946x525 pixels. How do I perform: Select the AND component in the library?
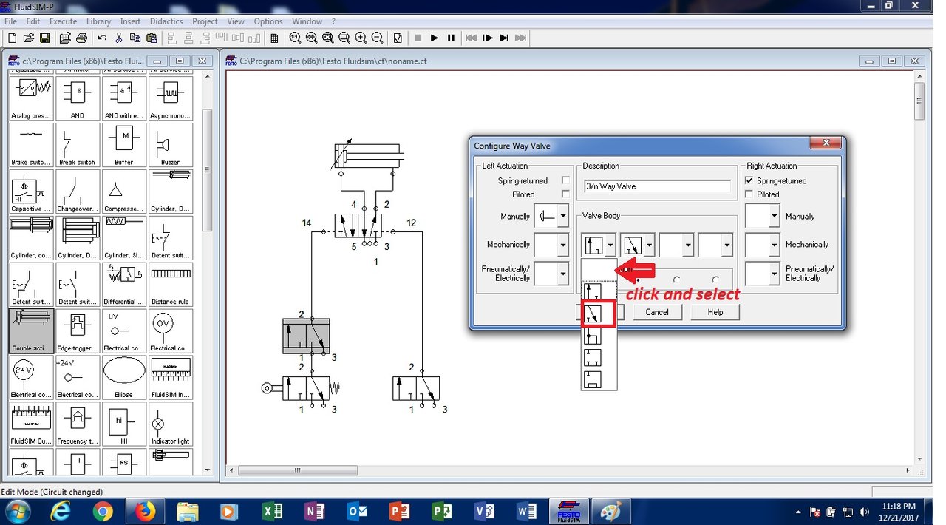(77, 96)
